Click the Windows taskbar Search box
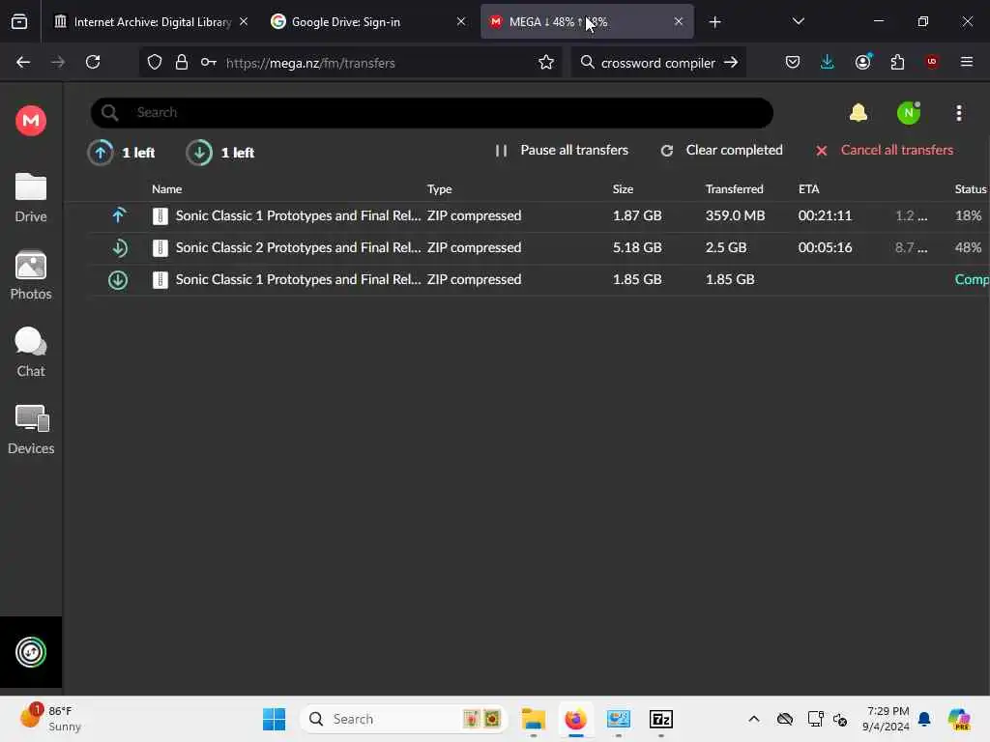Image resolution: width=990 pixels, height=742 pixels. pyautogui.click(x=404, y=719)
